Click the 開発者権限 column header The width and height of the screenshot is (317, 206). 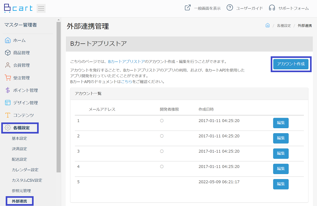tap(169, 109)
